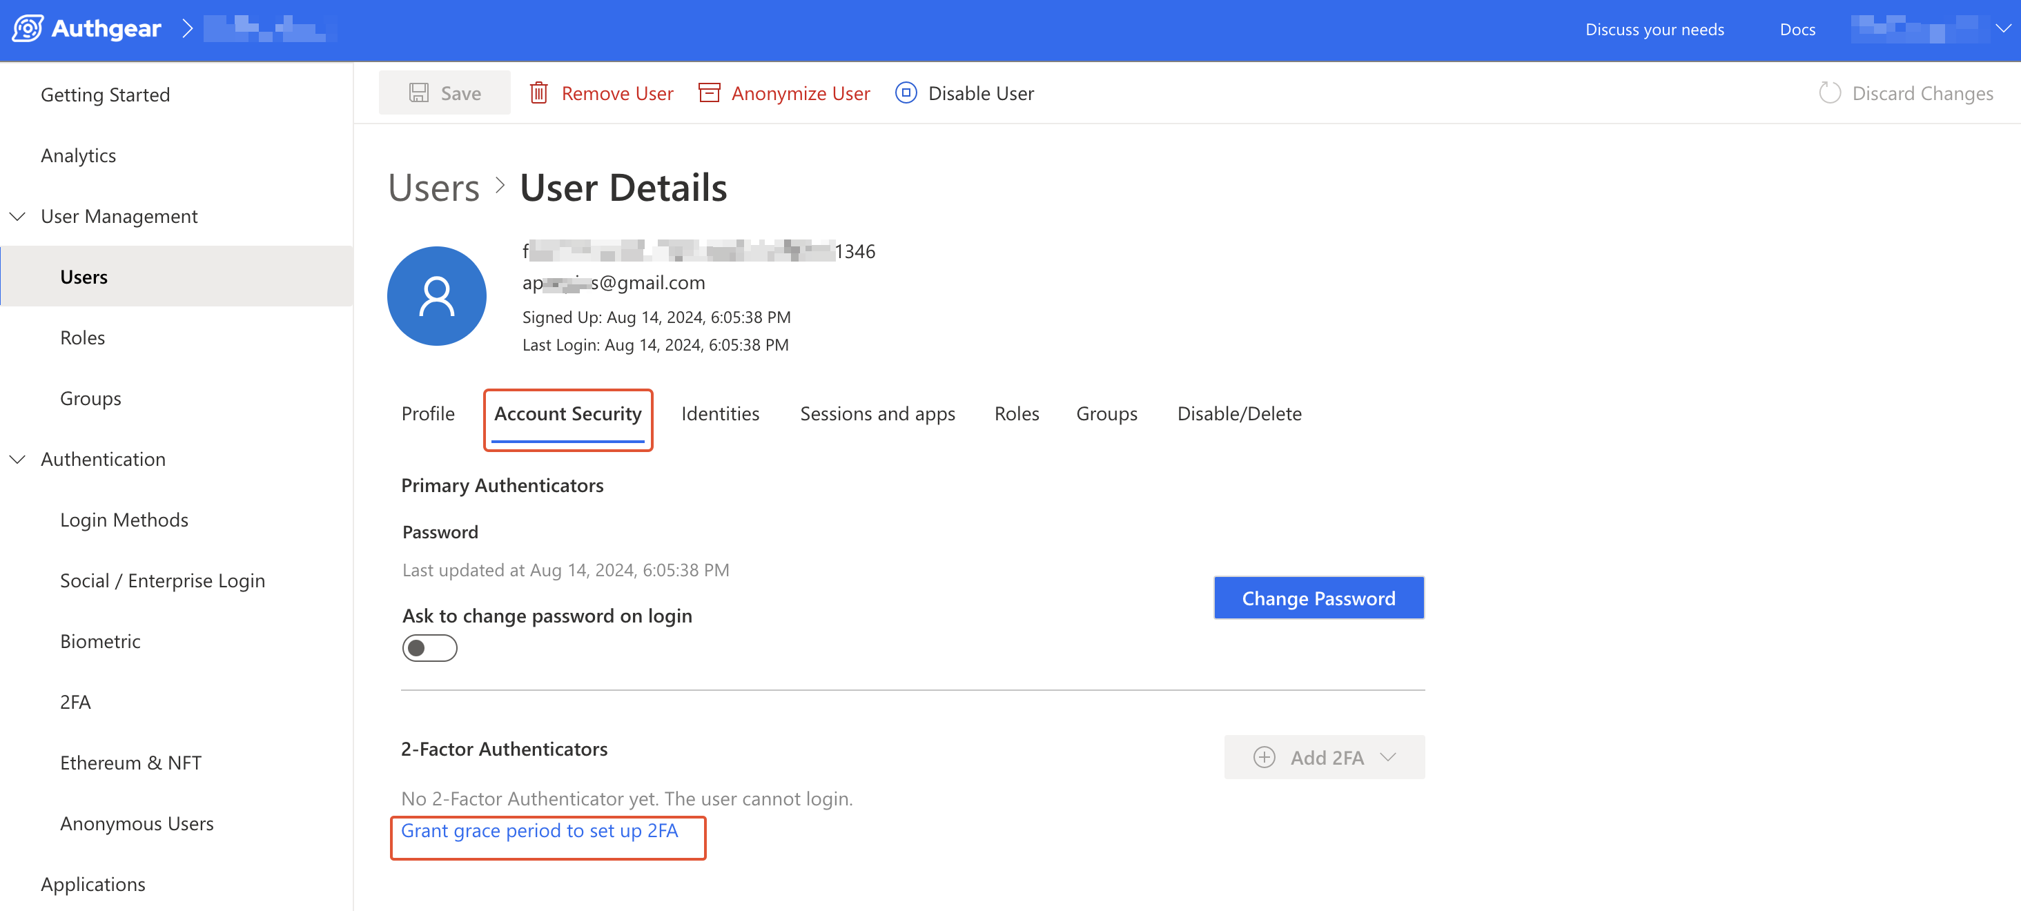Open the Sessions and apps tab

coord(877,413)
